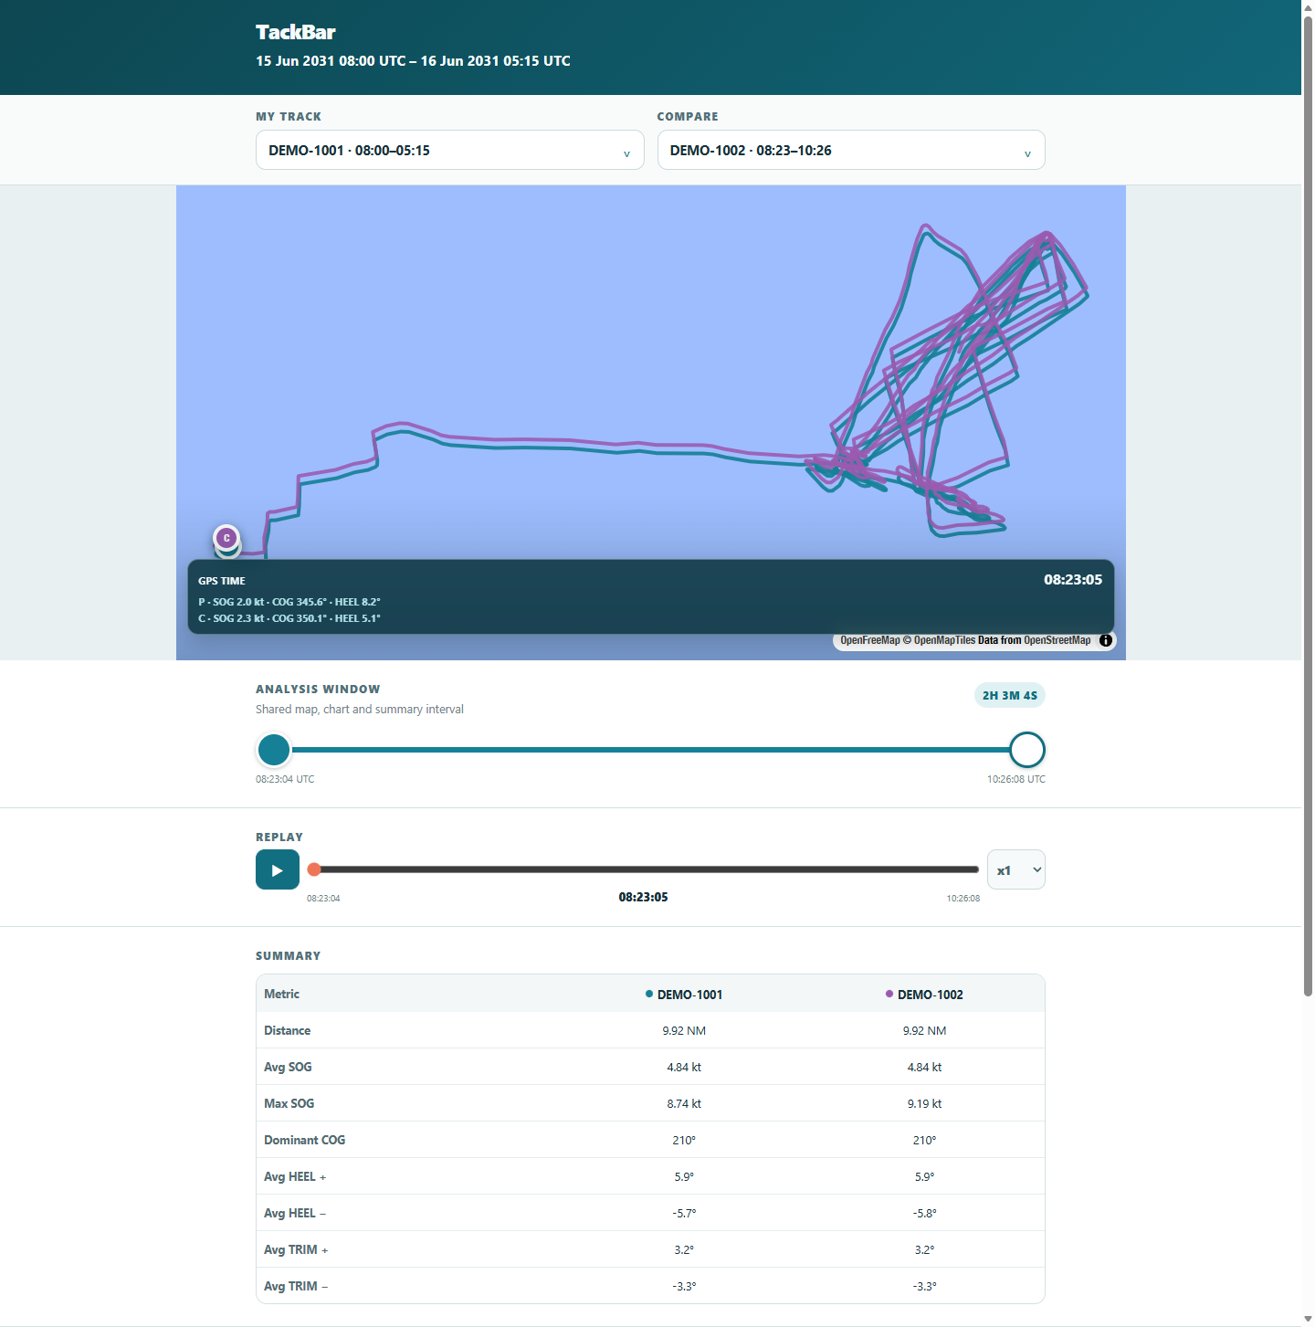This screenshot has width=1315, height=1327.
Task: Click the GPS TIME label in overlay
Action: pyautogui.click(x=222, y=581)
